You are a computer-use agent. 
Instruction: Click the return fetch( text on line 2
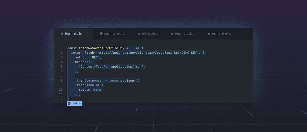[x=83, y=53]
